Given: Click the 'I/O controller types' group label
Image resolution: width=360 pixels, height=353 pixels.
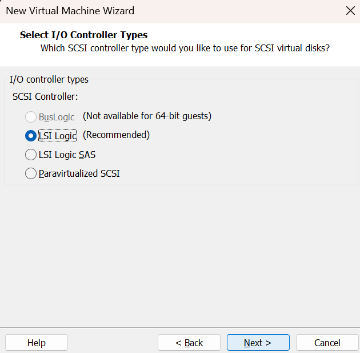Looking at the screenshot, I should (49, 79).
